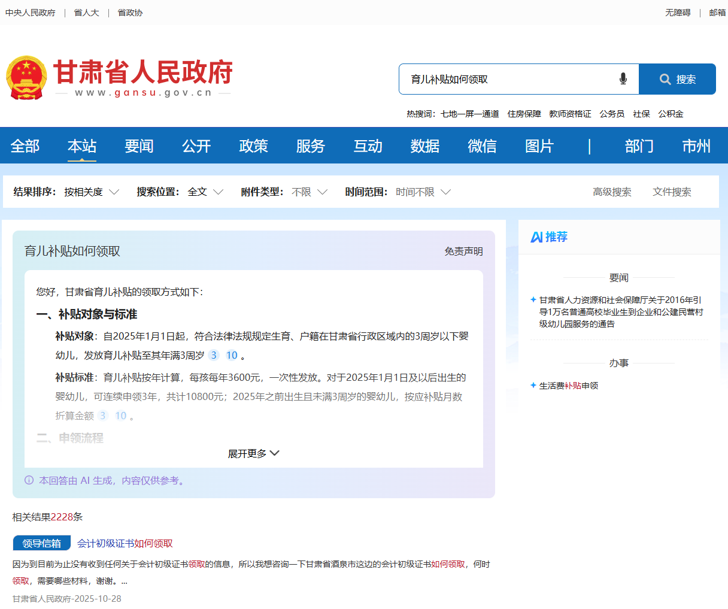Switch to the 要闻 tab
This screenshot has width=728, height=609.
(x=139, y=146)
